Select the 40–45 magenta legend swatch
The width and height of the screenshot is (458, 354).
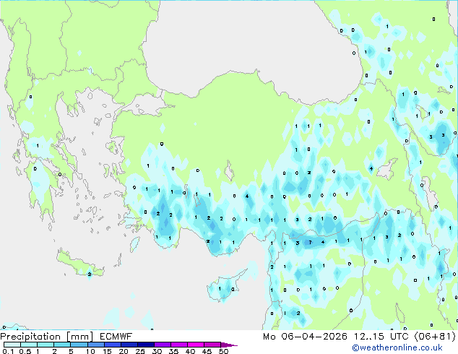196,345
